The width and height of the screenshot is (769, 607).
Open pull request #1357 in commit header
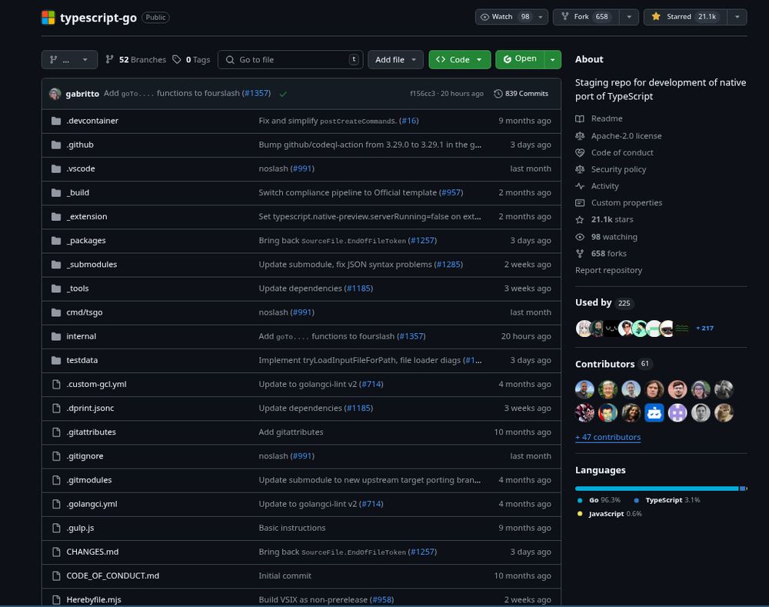tap(257, 93)
